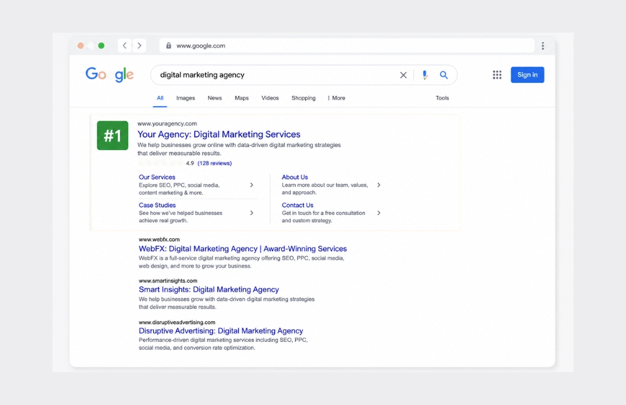This screenshot has width=626, height=405.
Task: Open the Contact Us sitelink
Action: pyautogui.click(x=297, y=205)
